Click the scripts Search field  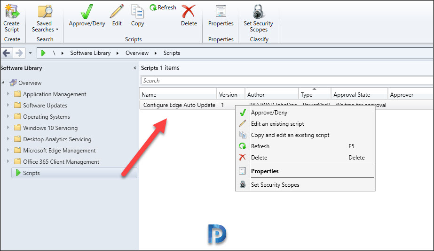coord(287,81)
